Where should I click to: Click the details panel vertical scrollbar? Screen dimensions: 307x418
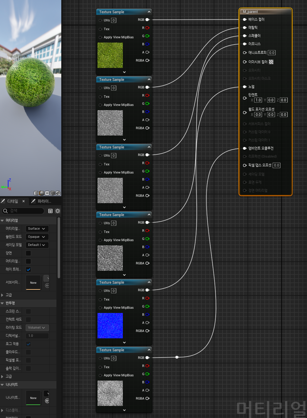[x=59, y=247]
